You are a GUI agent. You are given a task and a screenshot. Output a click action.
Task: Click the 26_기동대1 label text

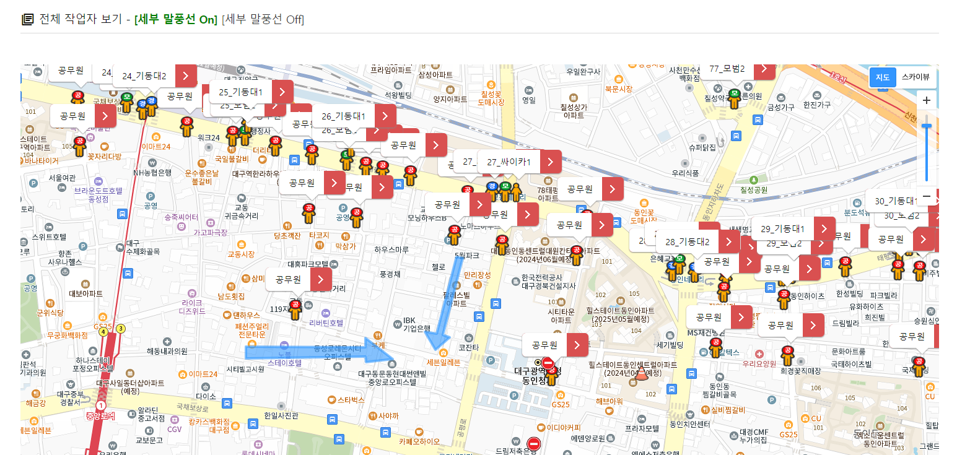(x=343, y=116)
